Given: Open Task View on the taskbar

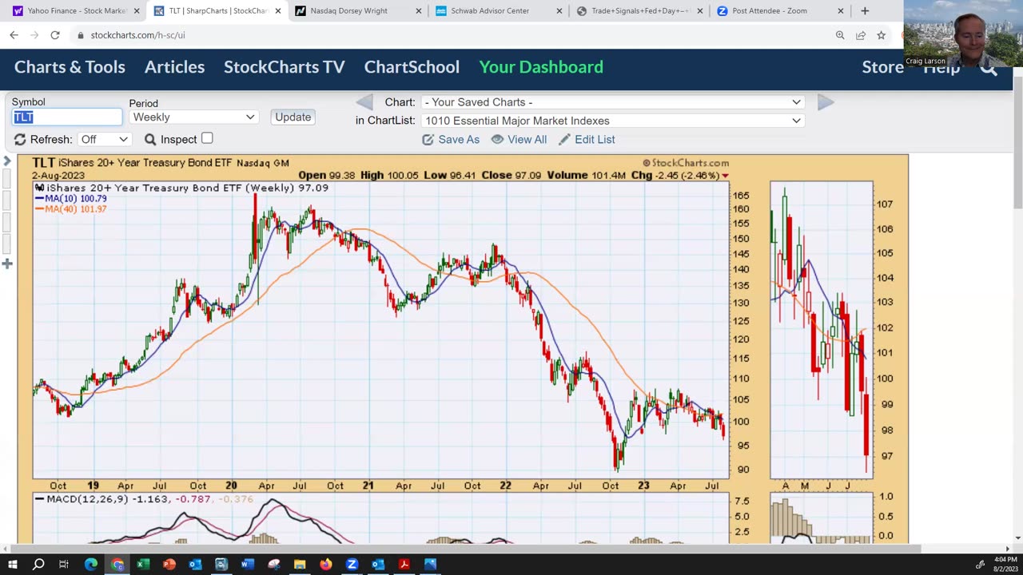Looking at the screenshot, I should (64, 565).
